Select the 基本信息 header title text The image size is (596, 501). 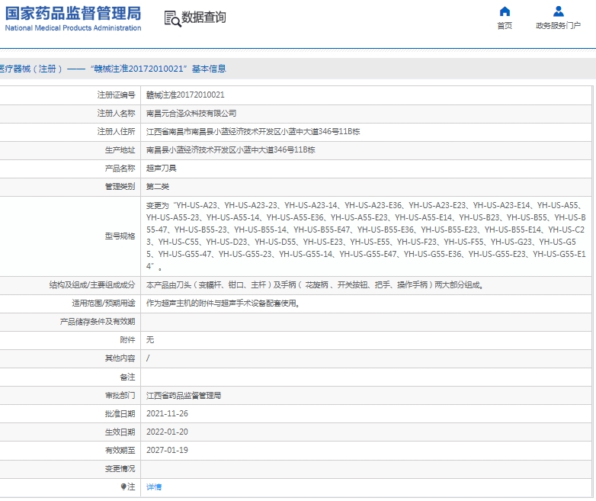(209, 69)
